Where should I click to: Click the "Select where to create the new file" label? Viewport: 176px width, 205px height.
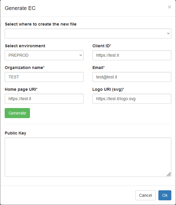(40, 24)
